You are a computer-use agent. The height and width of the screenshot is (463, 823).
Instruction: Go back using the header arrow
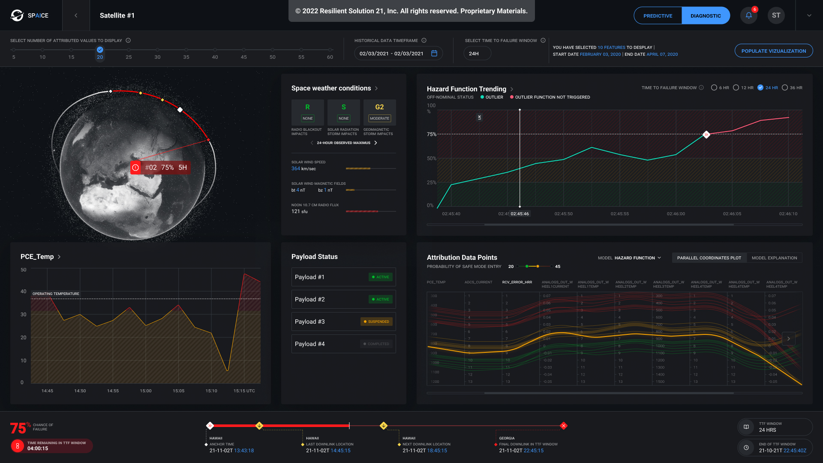76,15
